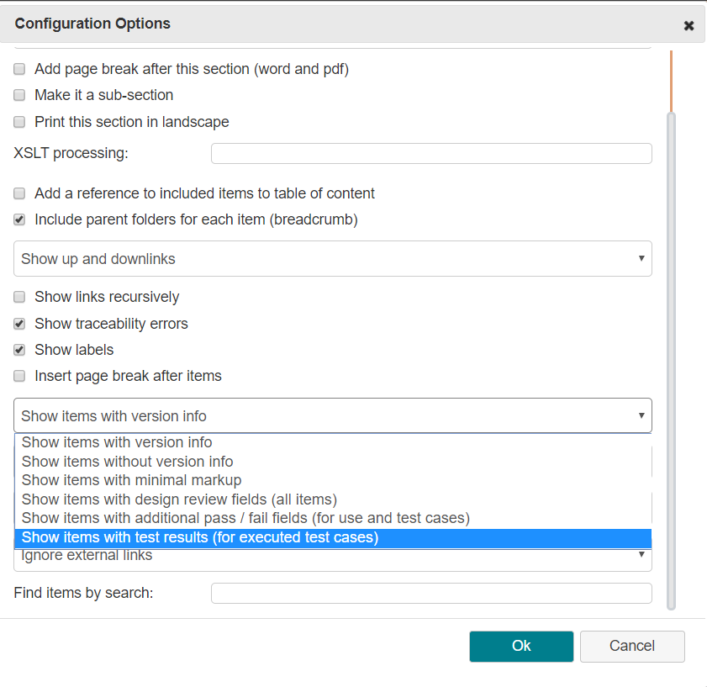Focus the XSLT processing text field
Image resolution: width=707 pixels, height=687 pixels.
(x=431, y=153)
